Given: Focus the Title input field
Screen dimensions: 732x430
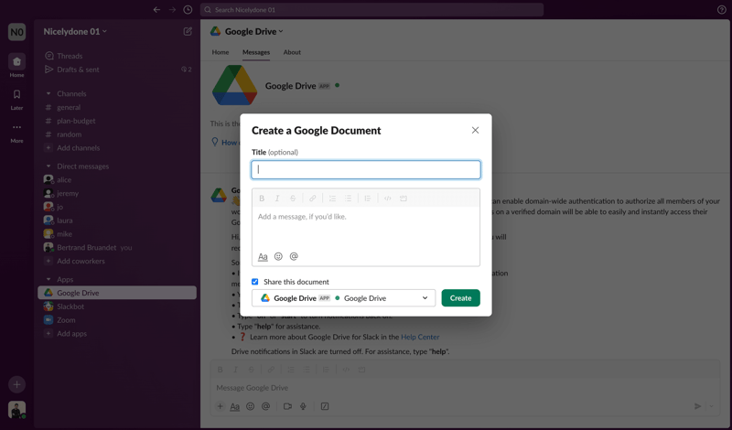Looking at the screenshot, I should pyautogui.click(x=366, y=169).
